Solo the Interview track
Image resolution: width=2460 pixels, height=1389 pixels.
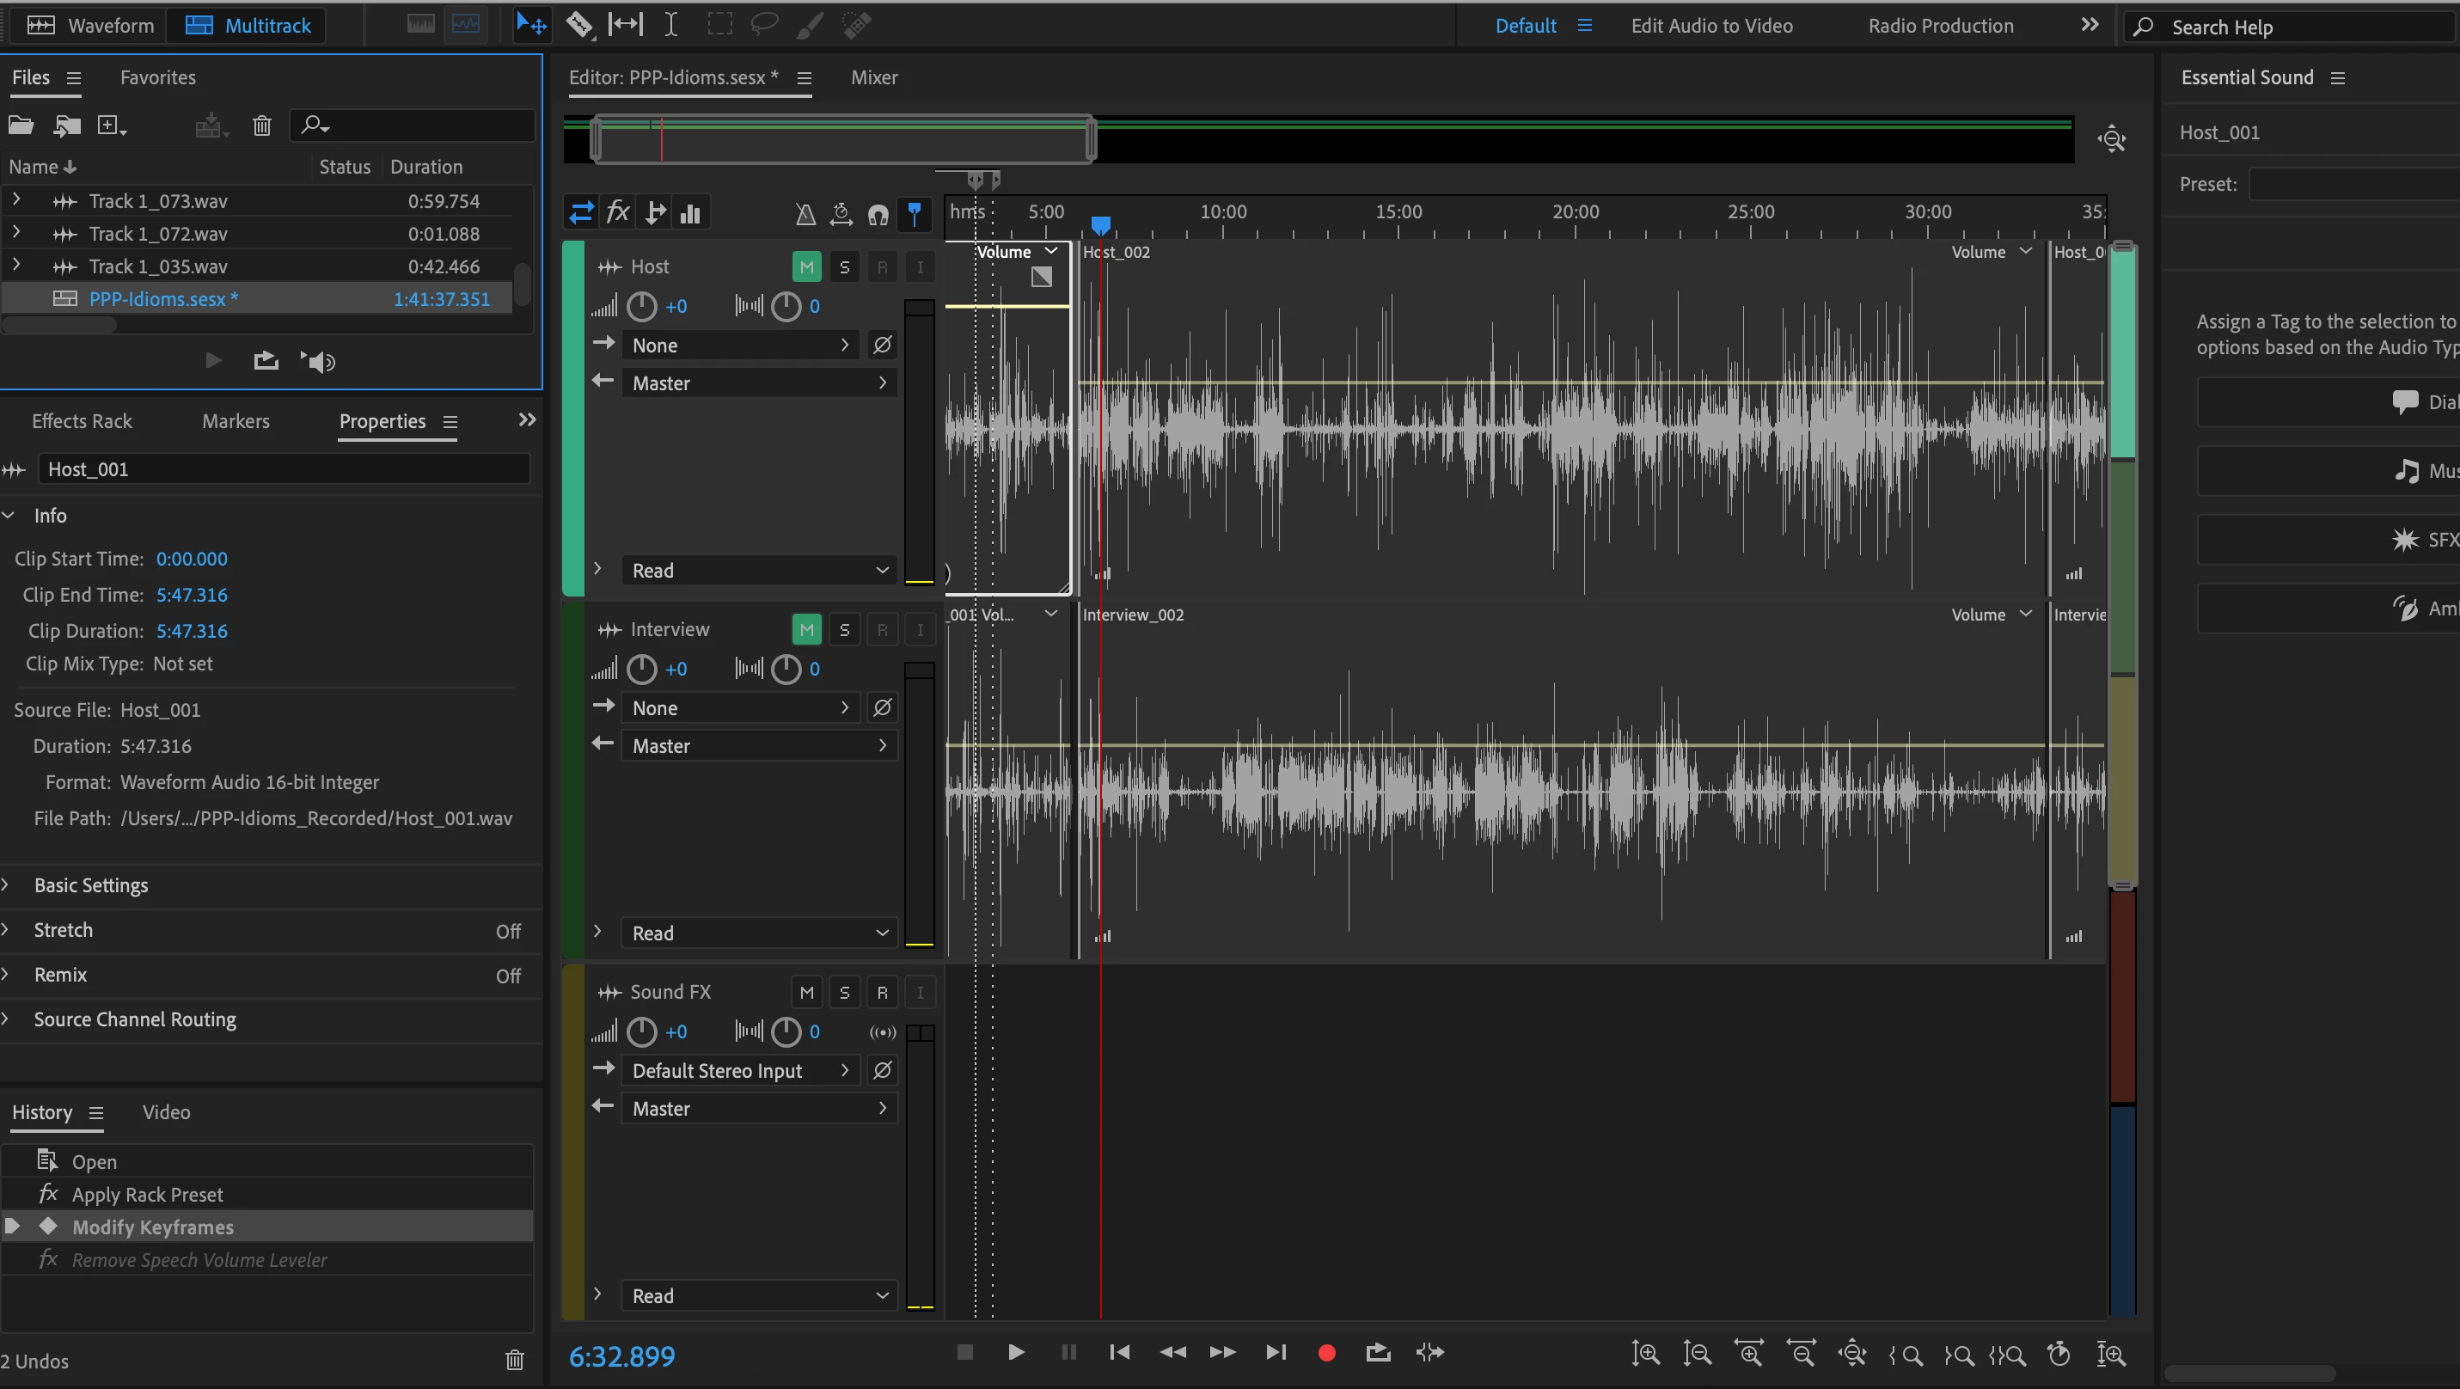(844, 630)
